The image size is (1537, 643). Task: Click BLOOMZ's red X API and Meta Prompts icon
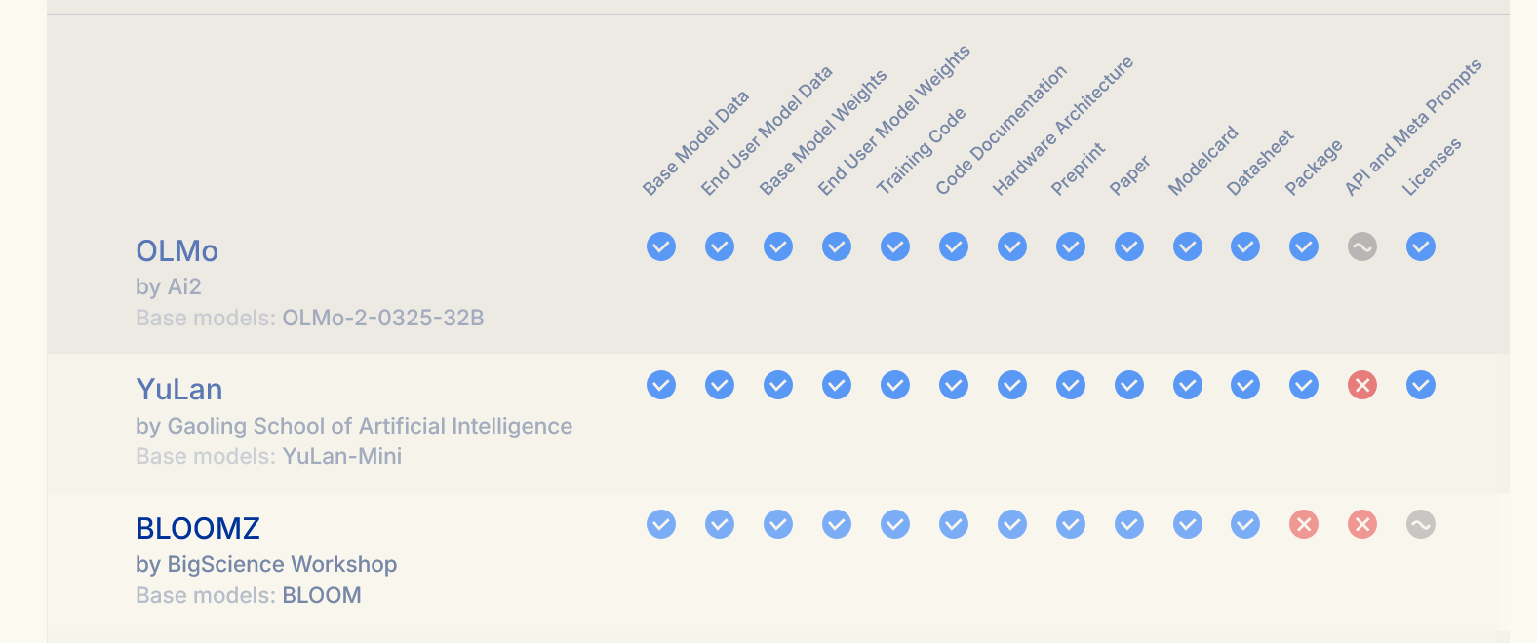[x=1362, y=524]
